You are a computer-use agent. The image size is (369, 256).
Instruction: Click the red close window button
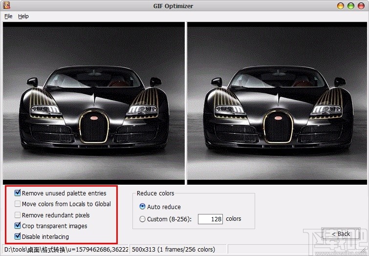coord(361,6)
